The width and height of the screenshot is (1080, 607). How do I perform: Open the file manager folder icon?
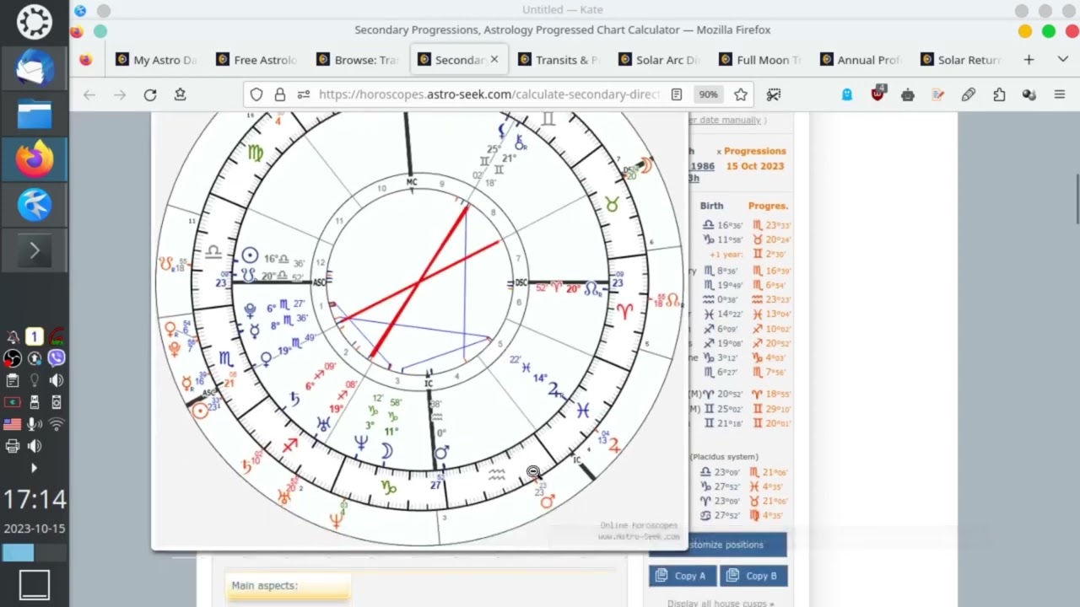(x=35, y=113)
